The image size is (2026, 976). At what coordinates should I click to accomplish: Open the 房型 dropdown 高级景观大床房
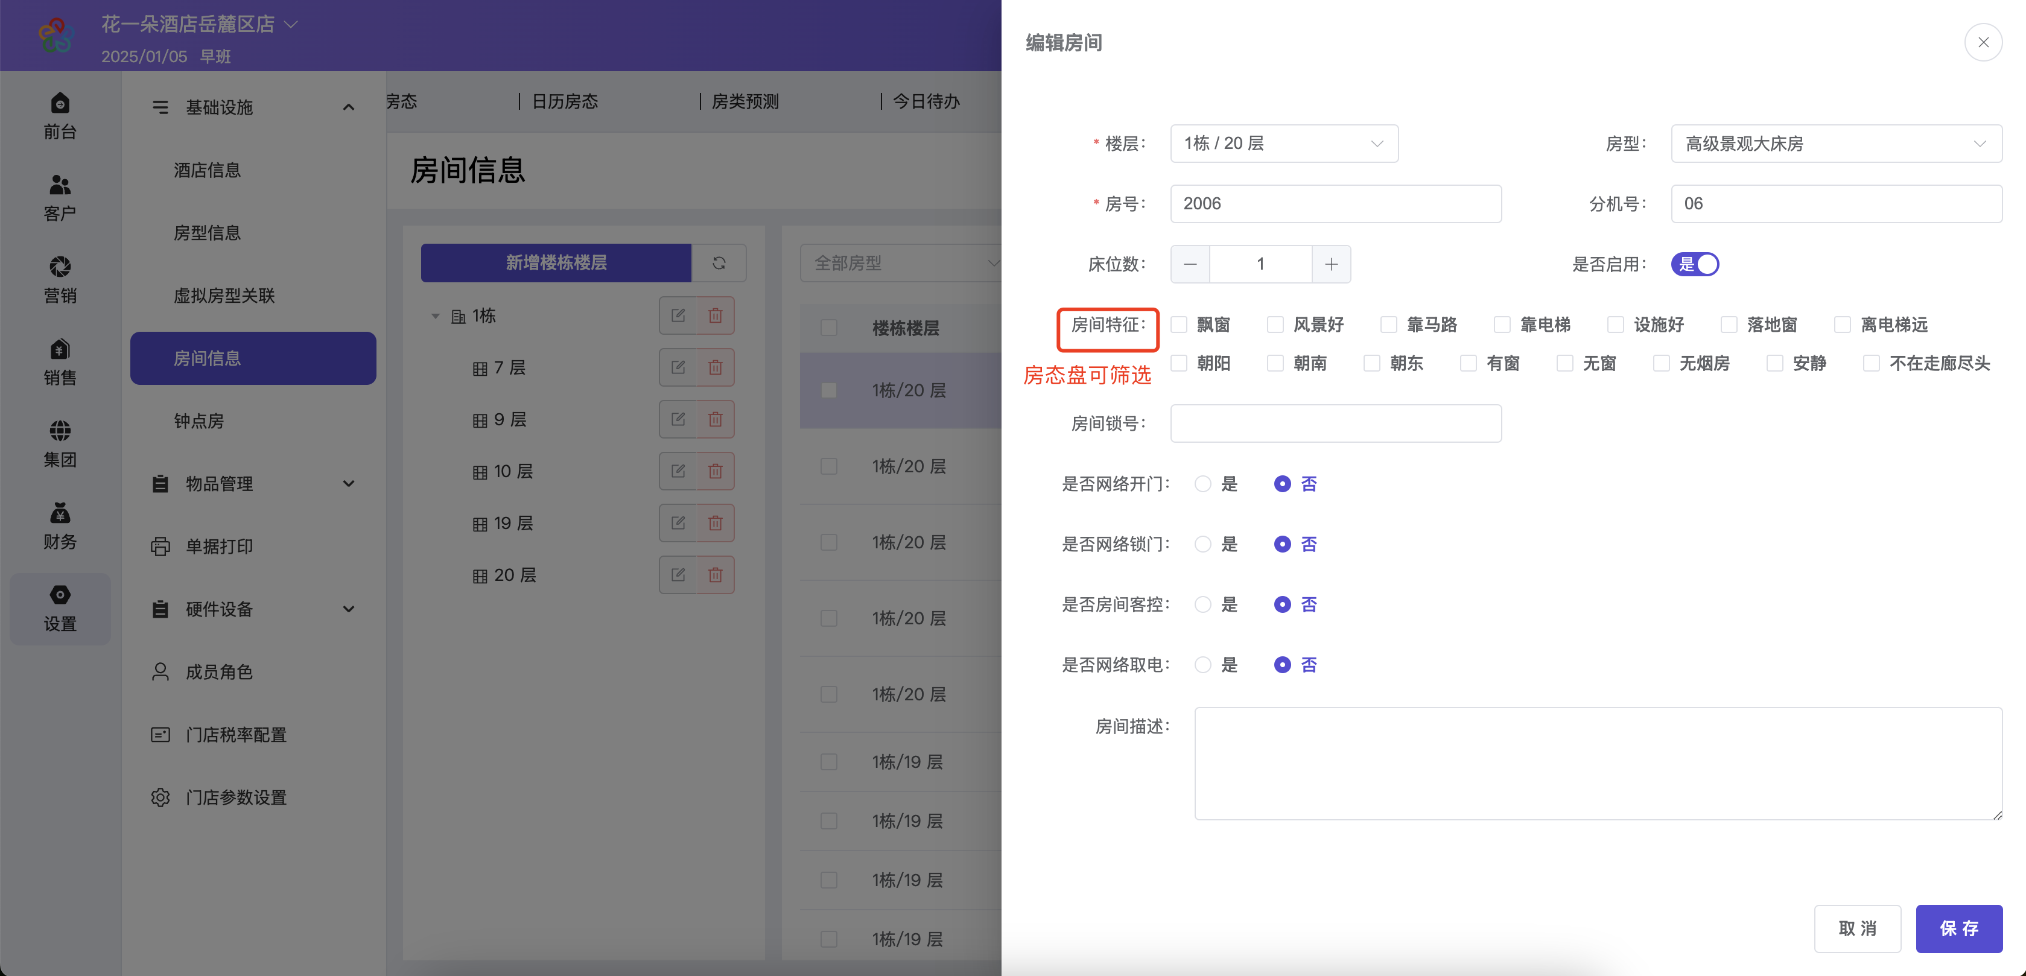(x=1836, y=143)
